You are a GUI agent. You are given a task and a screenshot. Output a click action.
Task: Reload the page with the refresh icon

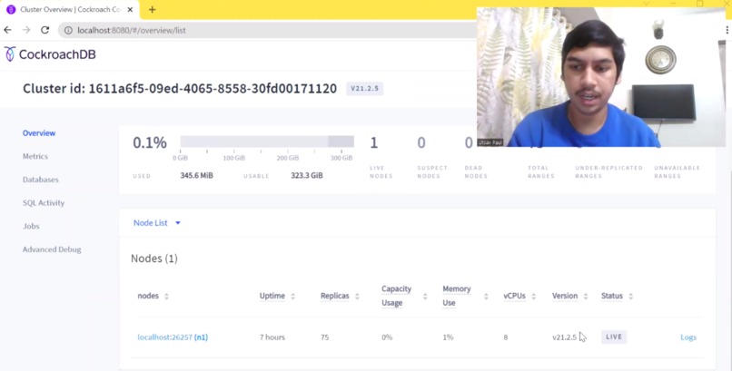pyautogui.click(x=45, y=30)
